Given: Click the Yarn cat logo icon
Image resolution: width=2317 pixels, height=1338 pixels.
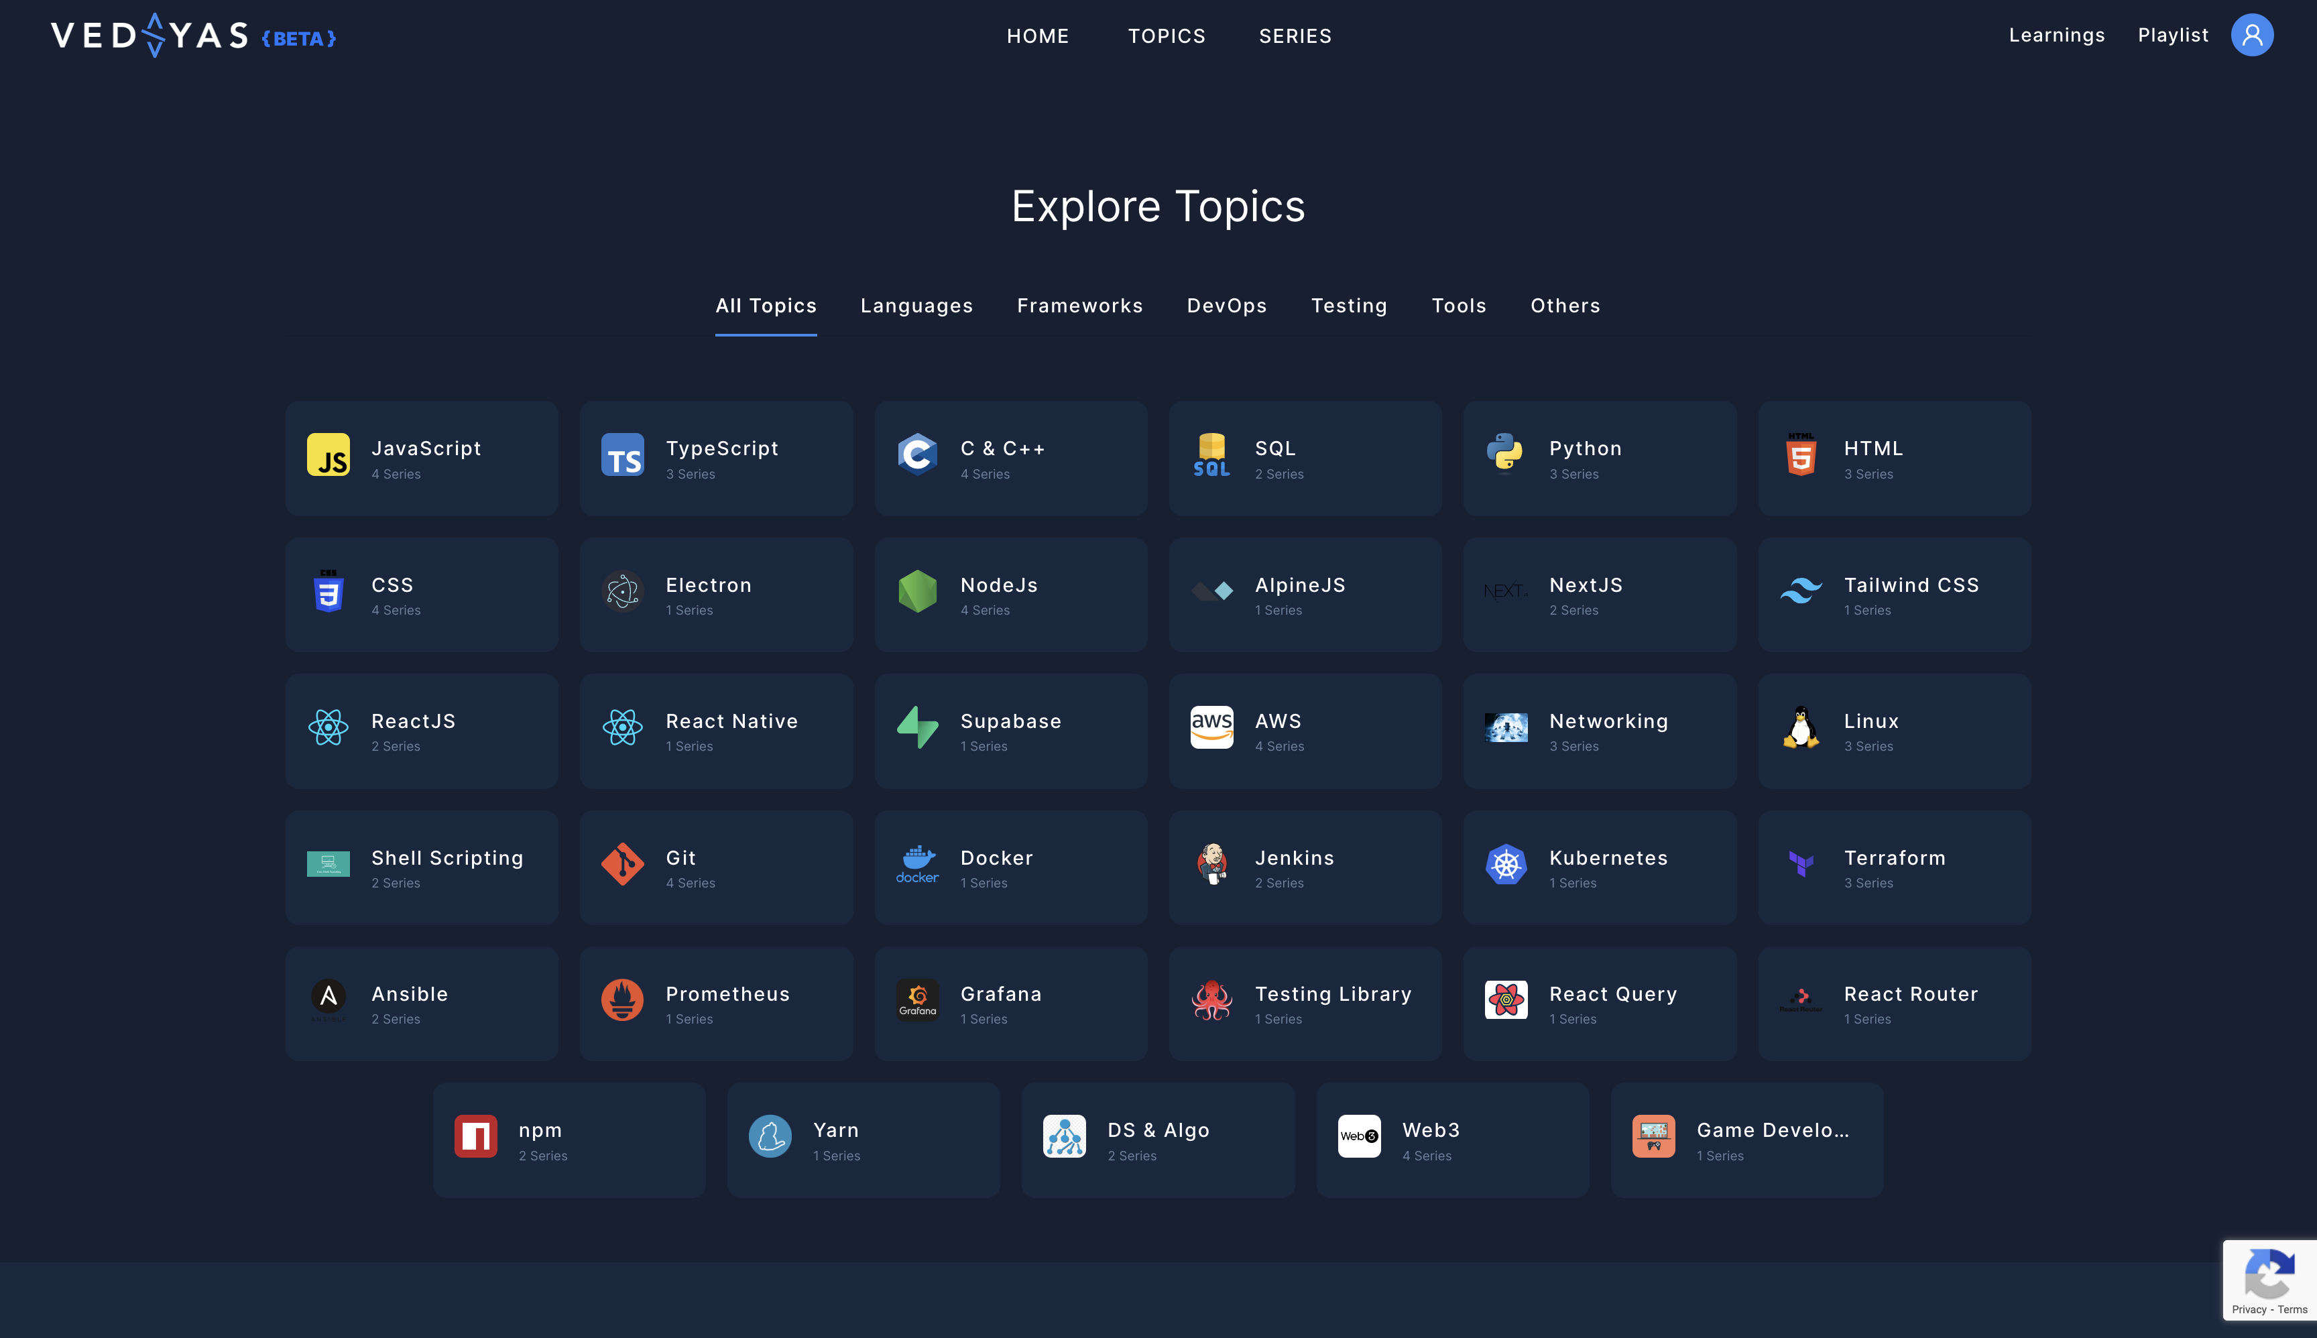Looking at the screenshot, I should 770,1137.
